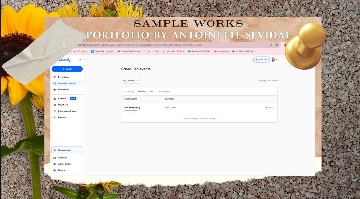Open Routing page

(62, 118)
